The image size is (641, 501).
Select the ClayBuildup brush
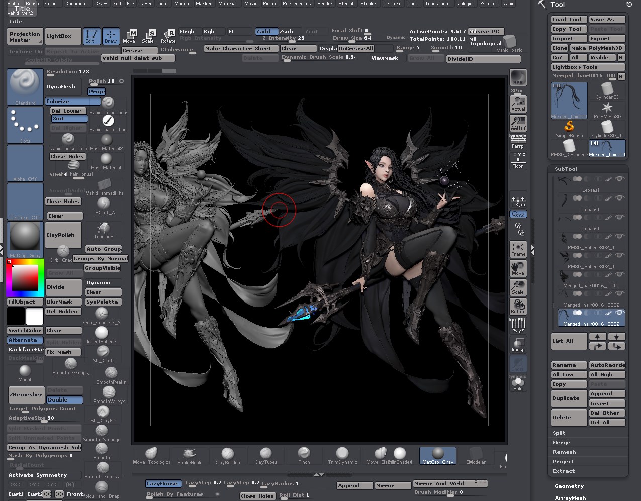pos(228,456)
